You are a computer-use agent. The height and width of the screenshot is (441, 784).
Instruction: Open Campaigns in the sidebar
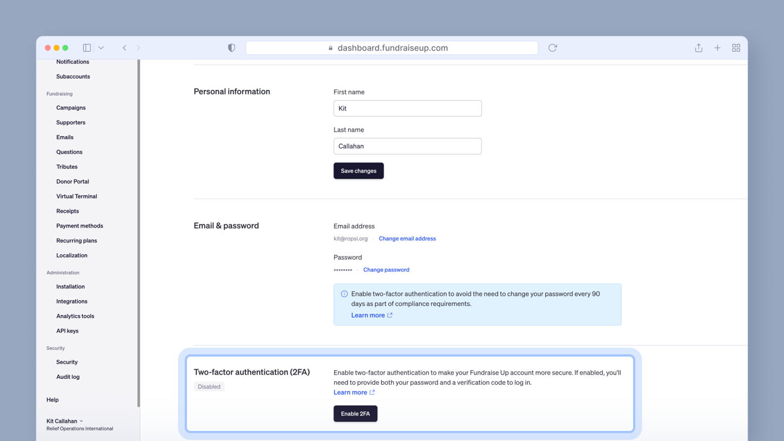70,107
